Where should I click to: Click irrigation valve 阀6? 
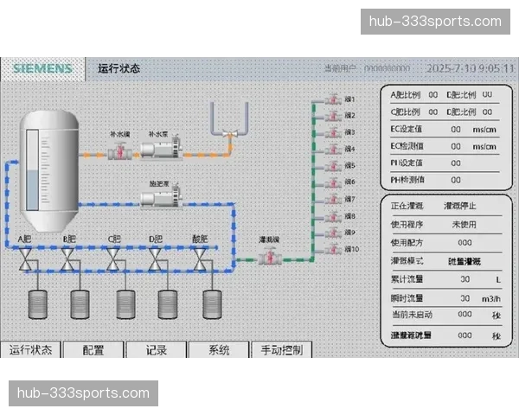point(333,182)
